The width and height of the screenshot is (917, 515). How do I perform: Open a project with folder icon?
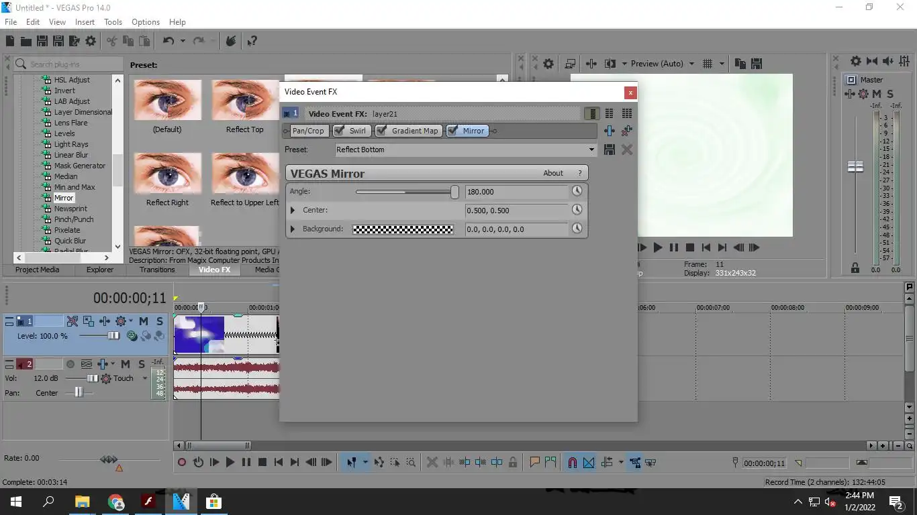(x=26, y=41)
